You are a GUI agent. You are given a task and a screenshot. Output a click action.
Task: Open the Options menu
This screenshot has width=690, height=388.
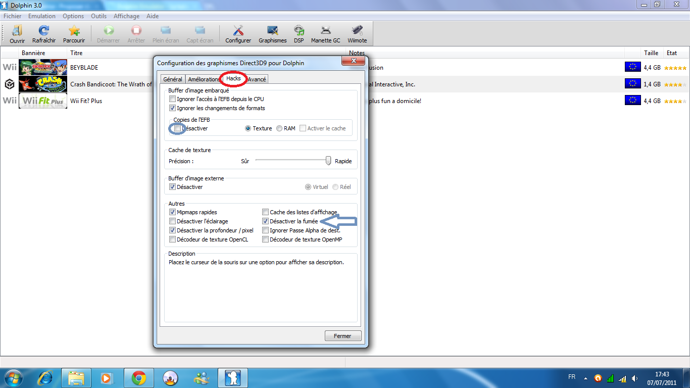click(73, 16)
